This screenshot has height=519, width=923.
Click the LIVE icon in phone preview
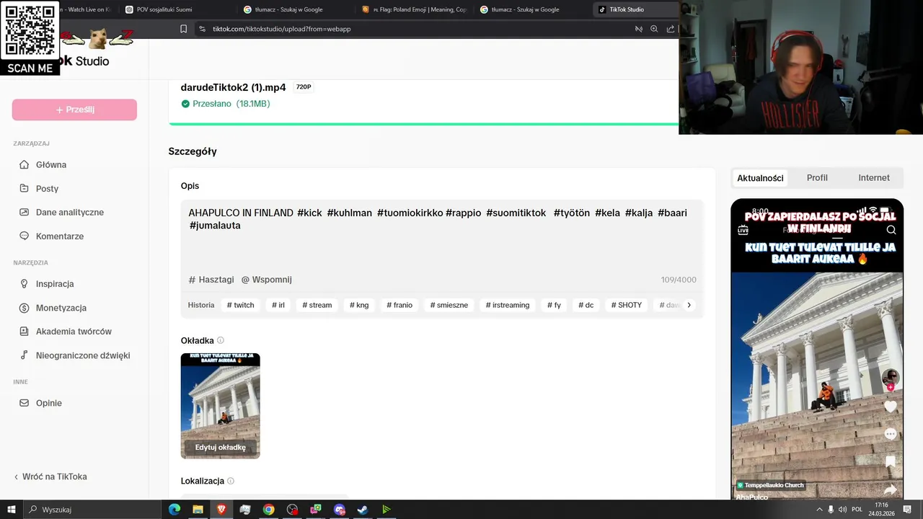(x=743, y=230)
